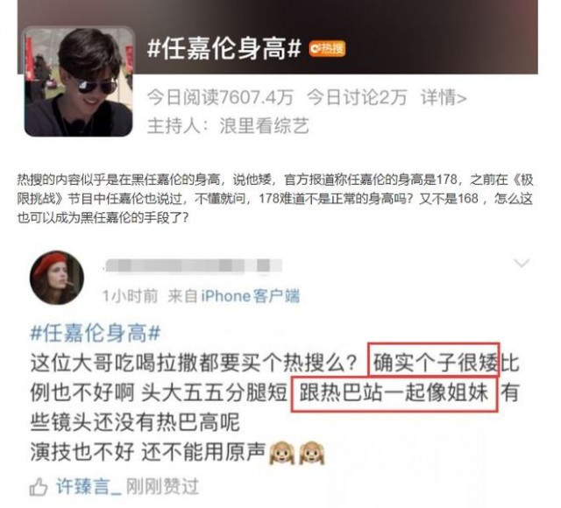This screenshot has width=561, height=508.
Task: Open the 详情> details link
Action: point(444,97)
